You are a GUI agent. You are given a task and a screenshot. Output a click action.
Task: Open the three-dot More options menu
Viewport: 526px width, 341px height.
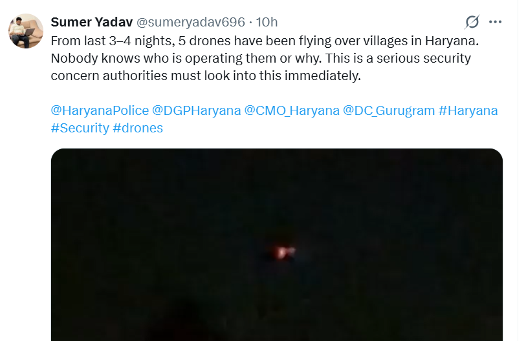pyautogui.click(x=496, y=22)
